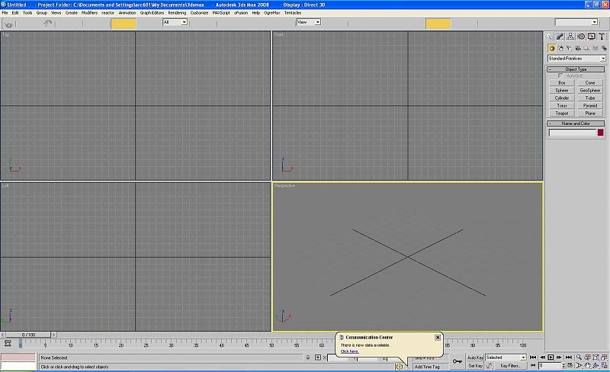Click Go to End playback button
This screenshot has width=610, height=372.
pyautogui.click(x=569, y=358)
